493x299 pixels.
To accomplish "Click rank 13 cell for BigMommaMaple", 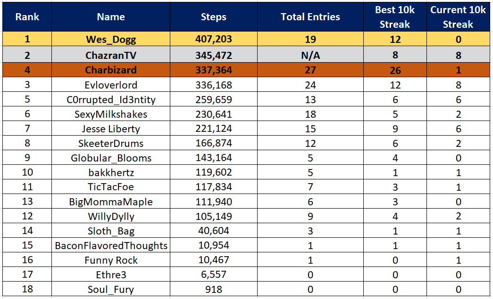I will pyautogui.click(x=27, y=202).
